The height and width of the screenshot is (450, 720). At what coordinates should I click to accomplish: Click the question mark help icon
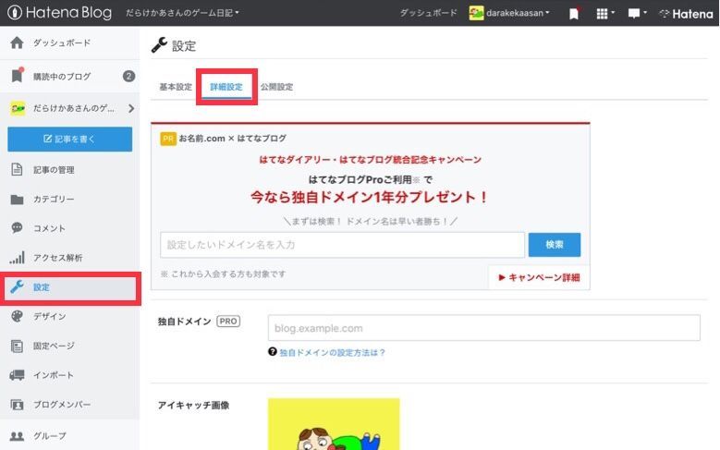pos(273,352)
